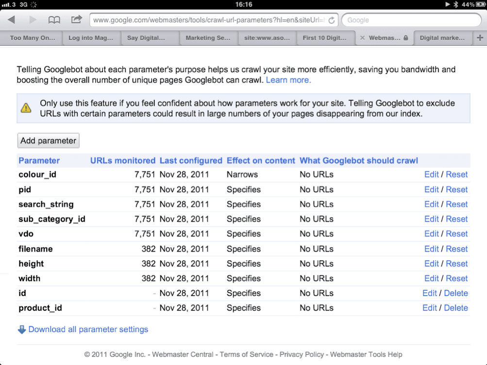The height and width of the screenshot is (365, 487).
Task: Open the Learn more link
Action: tap(288, 80)
